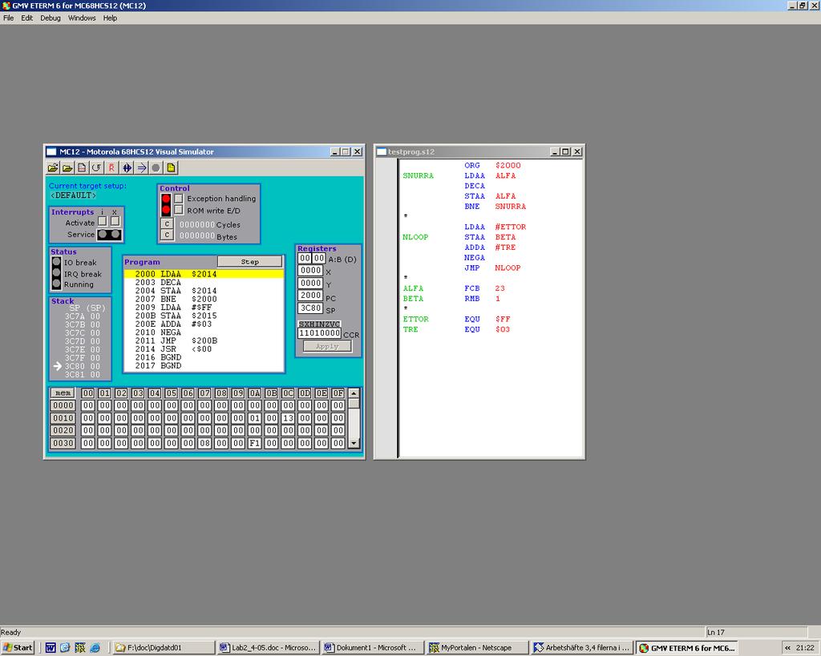Toggle the Activate x interrupt checkbox
This screenshot has height=656, width=821.
point(115,222)
